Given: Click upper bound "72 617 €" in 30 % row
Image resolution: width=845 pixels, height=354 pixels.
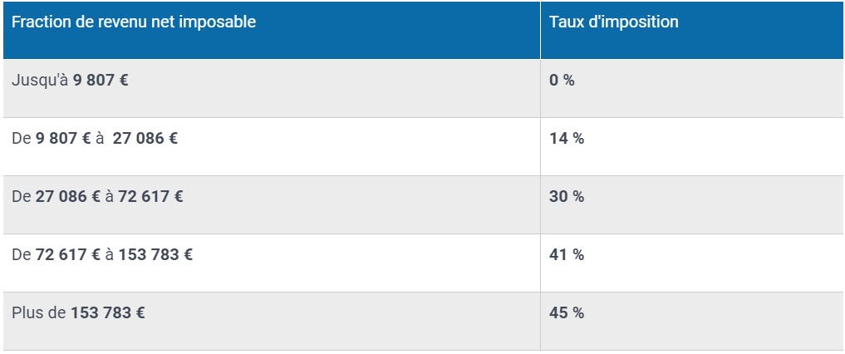Looking at the screenshot, I should coord(151,197).
